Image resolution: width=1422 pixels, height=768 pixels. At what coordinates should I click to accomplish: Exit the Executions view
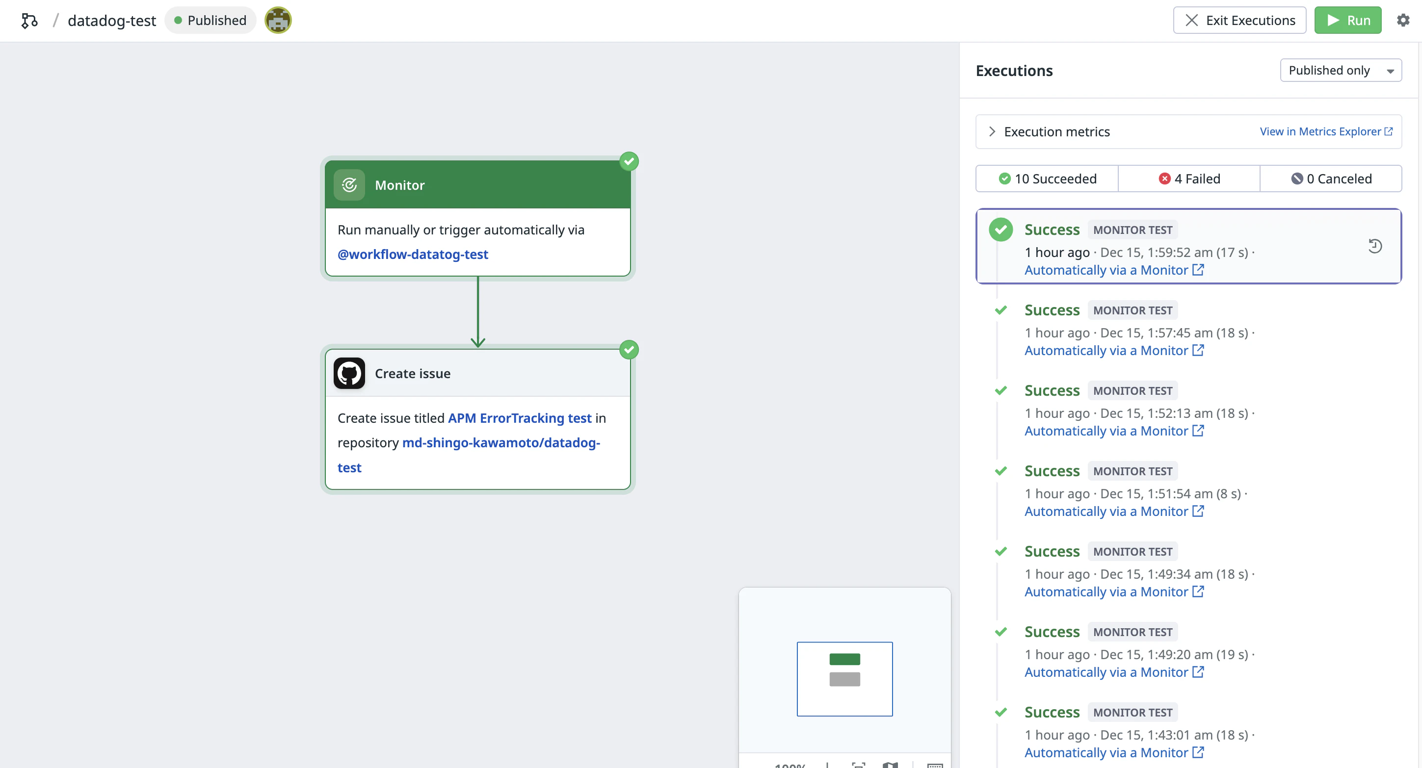tap(1239, 21)
